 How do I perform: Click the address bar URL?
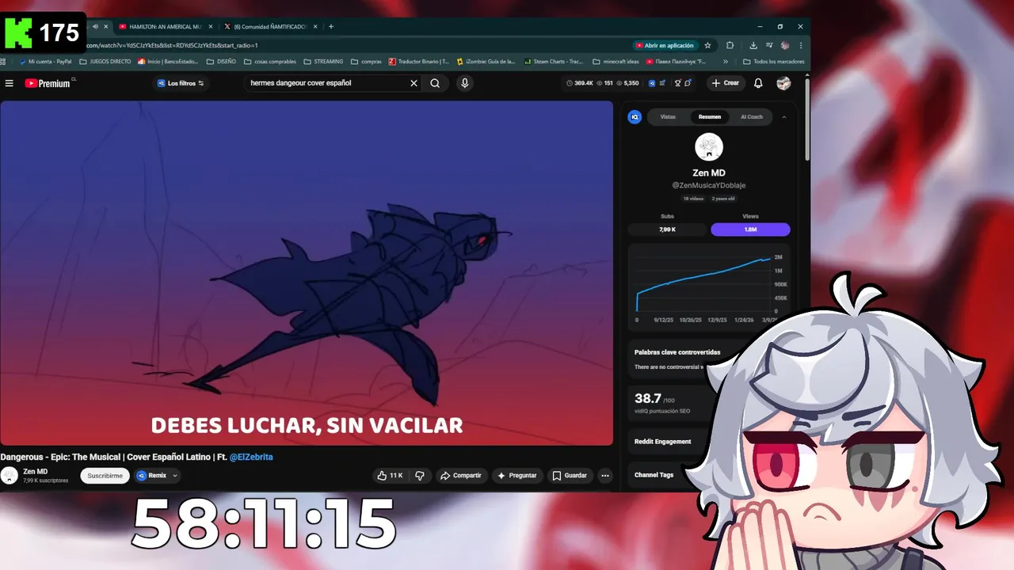tap(171, 45)
